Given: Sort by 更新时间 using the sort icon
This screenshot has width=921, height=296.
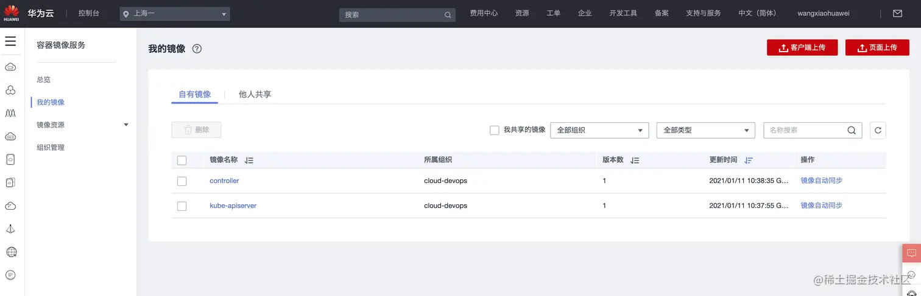Looking at the screenshot, I should pyautogui.click(x=749, y=160).
